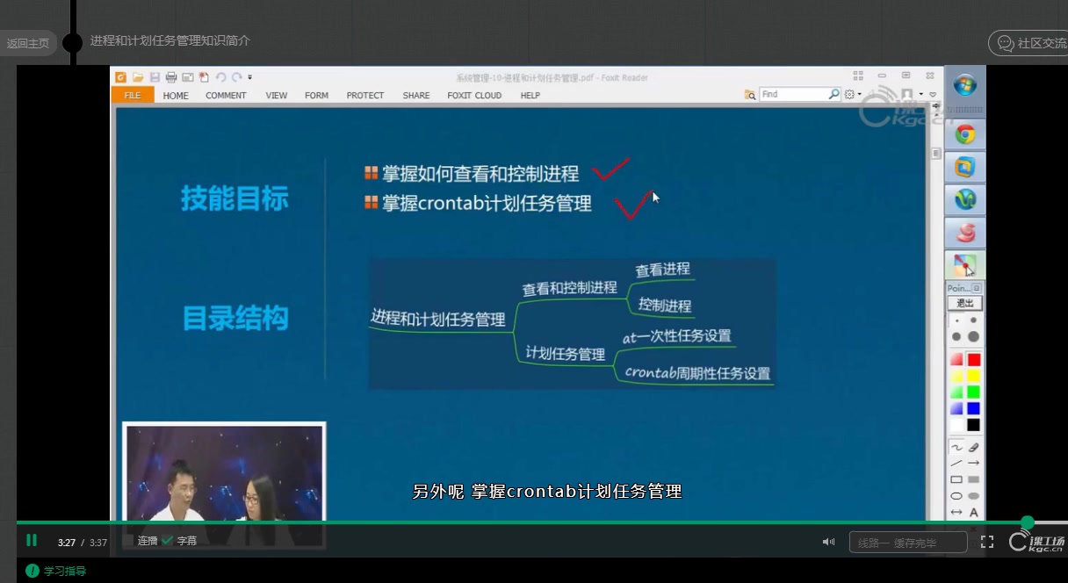1068x583 pixels.
Task: Click the Save icon in Foxit Reader toolbar
Action: 155,77
